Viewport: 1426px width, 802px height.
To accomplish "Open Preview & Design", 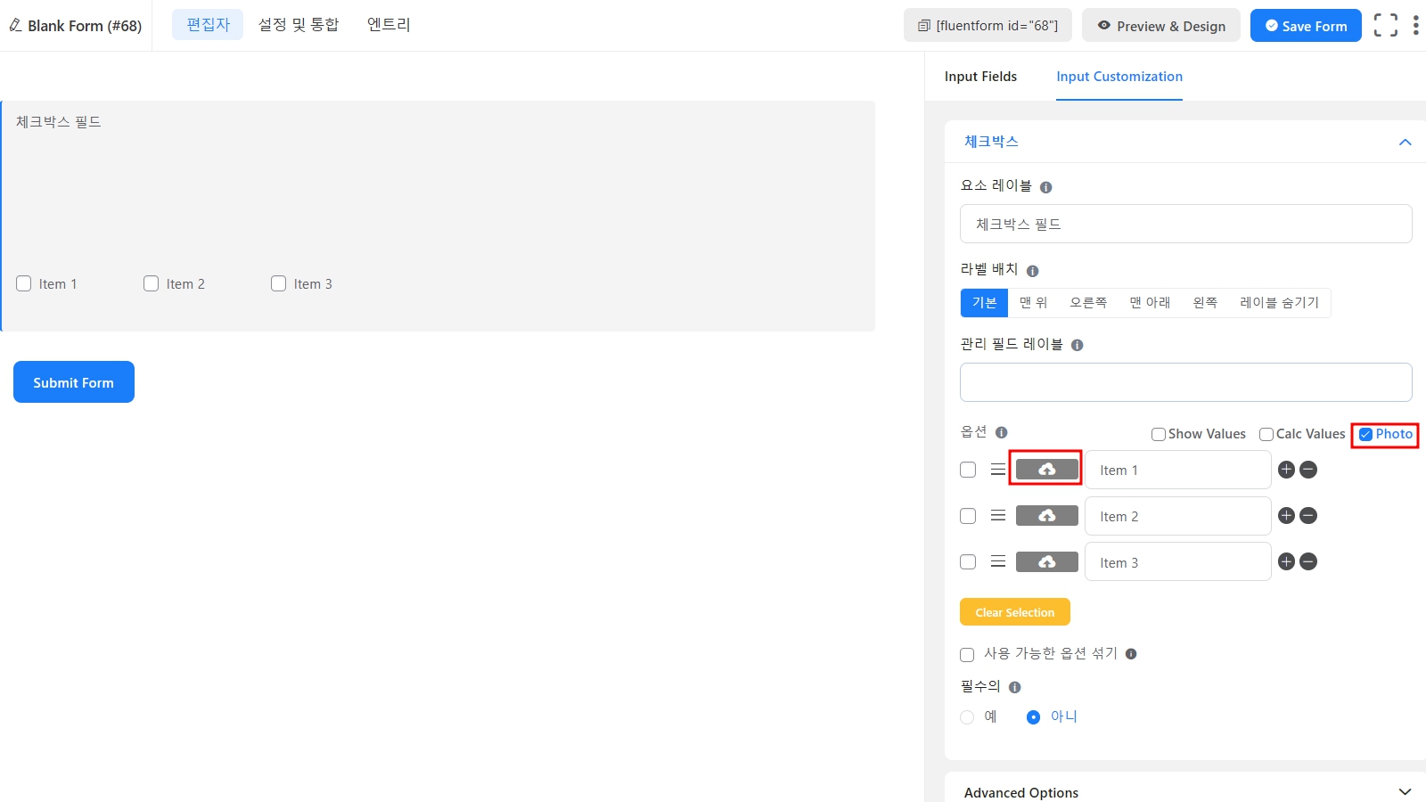I will (x=1161, y=26).
